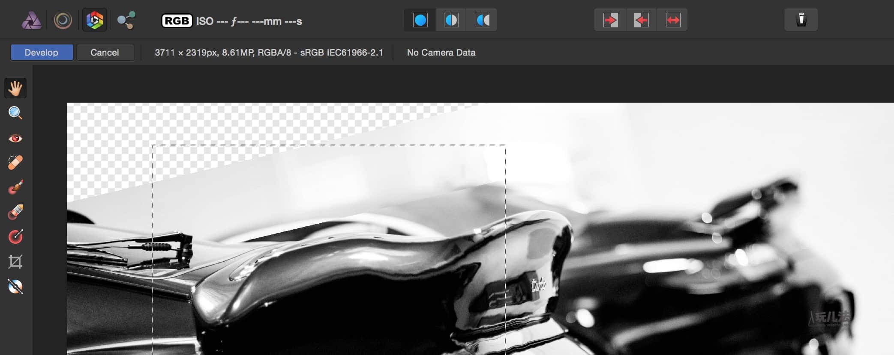Select the Overlay Paint brush tool
This screenshot has height=355, width=894.
(x=15, y=187)
